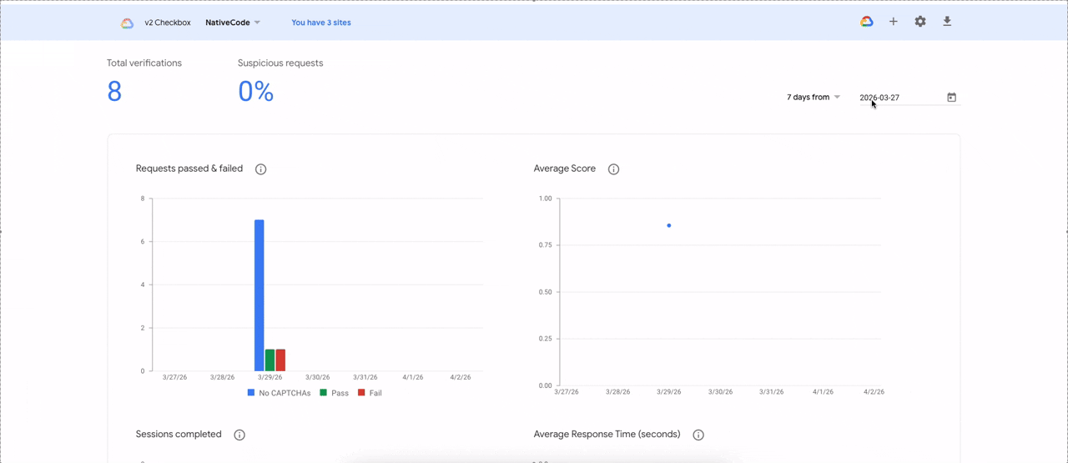Open the calendar date picker icon

point(951,98)
